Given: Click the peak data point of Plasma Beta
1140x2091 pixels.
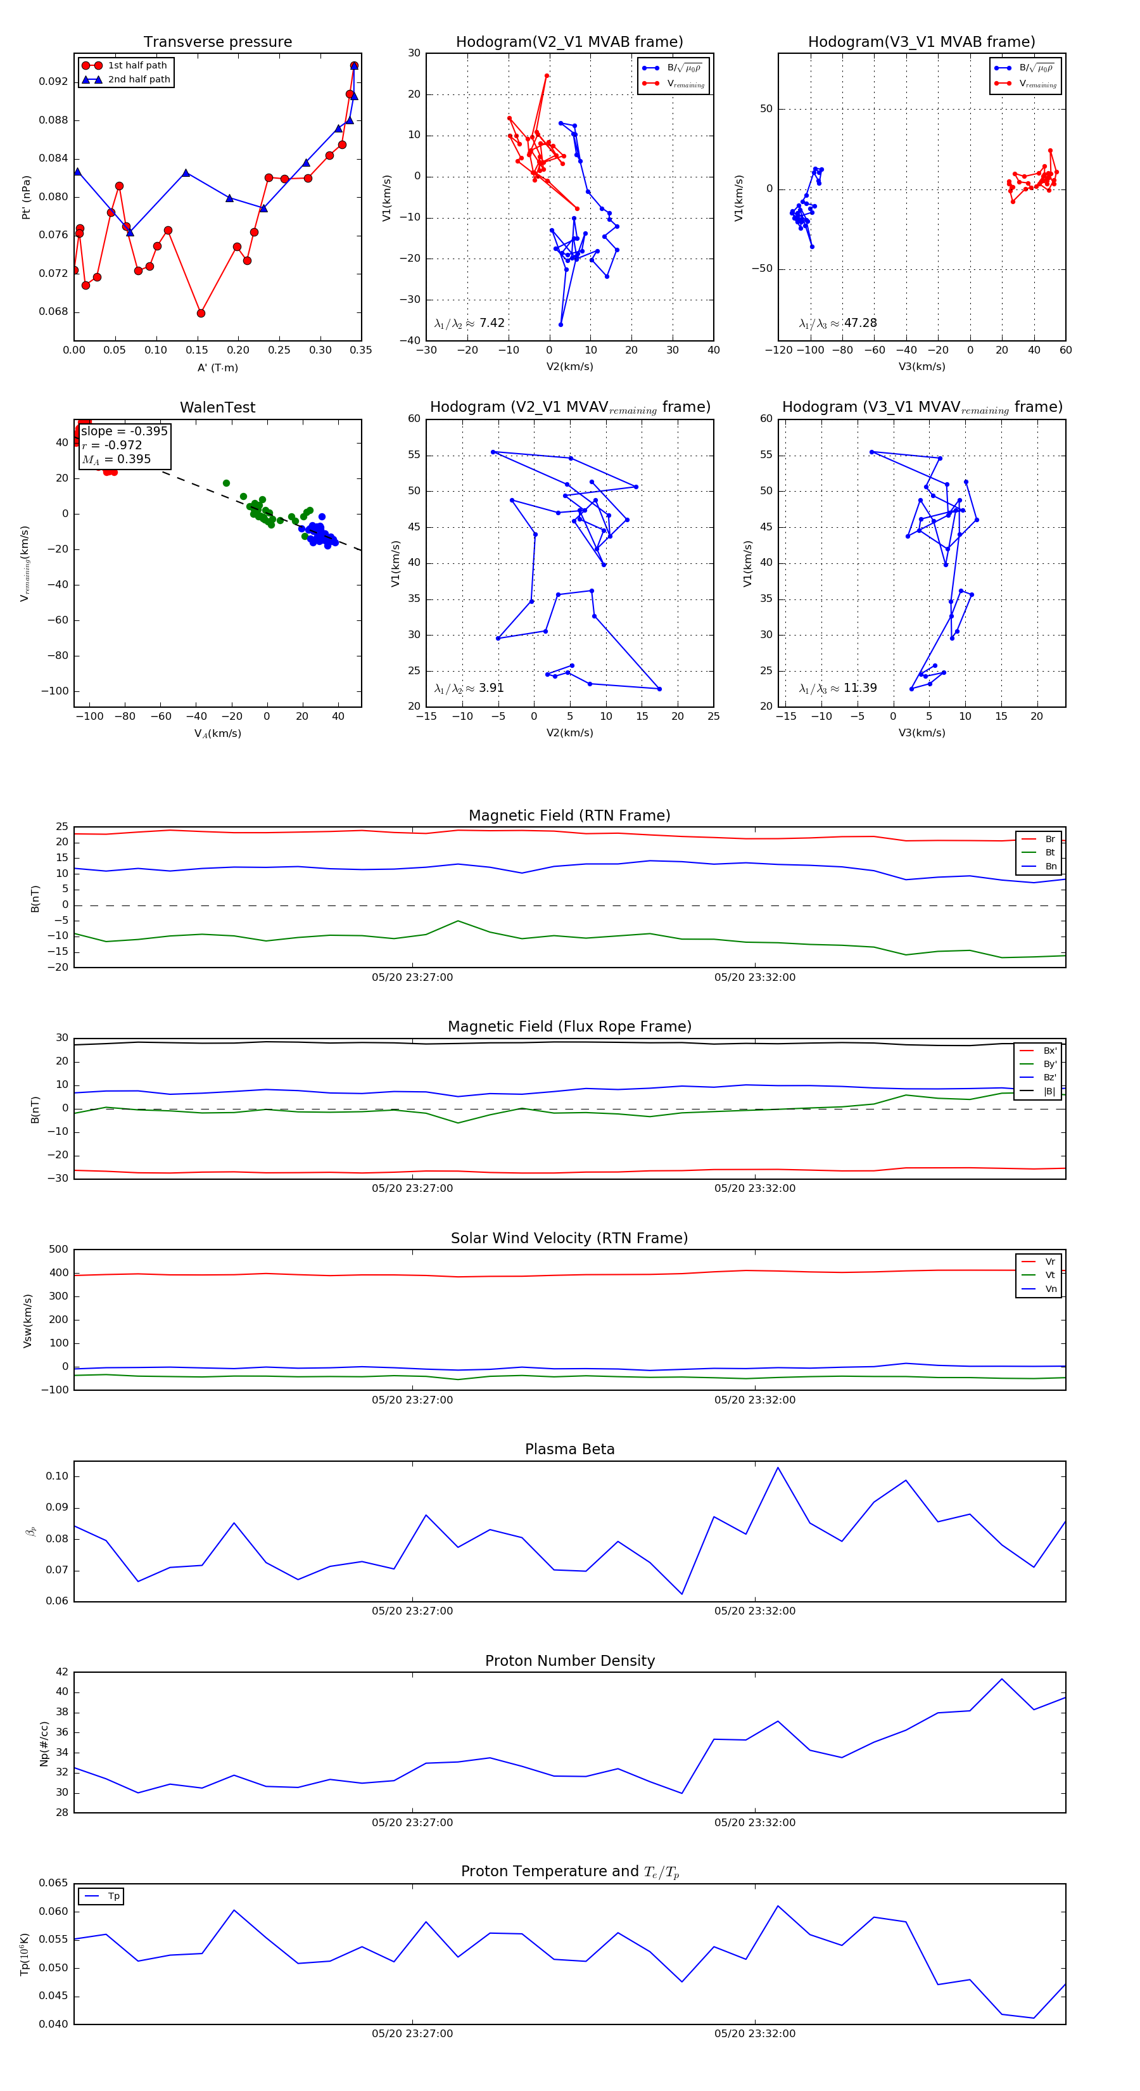Looking at the screenshot, I should (x=777, y=1468).
